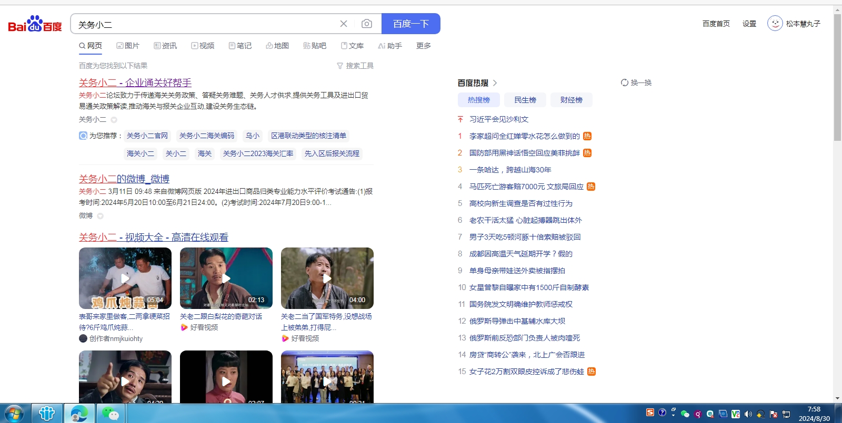Click suggested search 海关小二

pos(141,153)
